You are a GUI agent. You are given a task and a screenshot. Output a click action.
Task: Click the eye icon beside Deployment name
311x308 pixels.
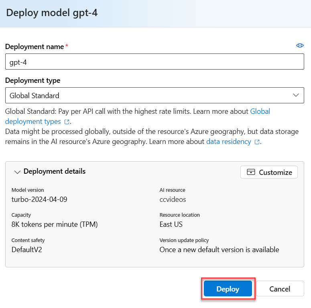click(x=300, y=45)
